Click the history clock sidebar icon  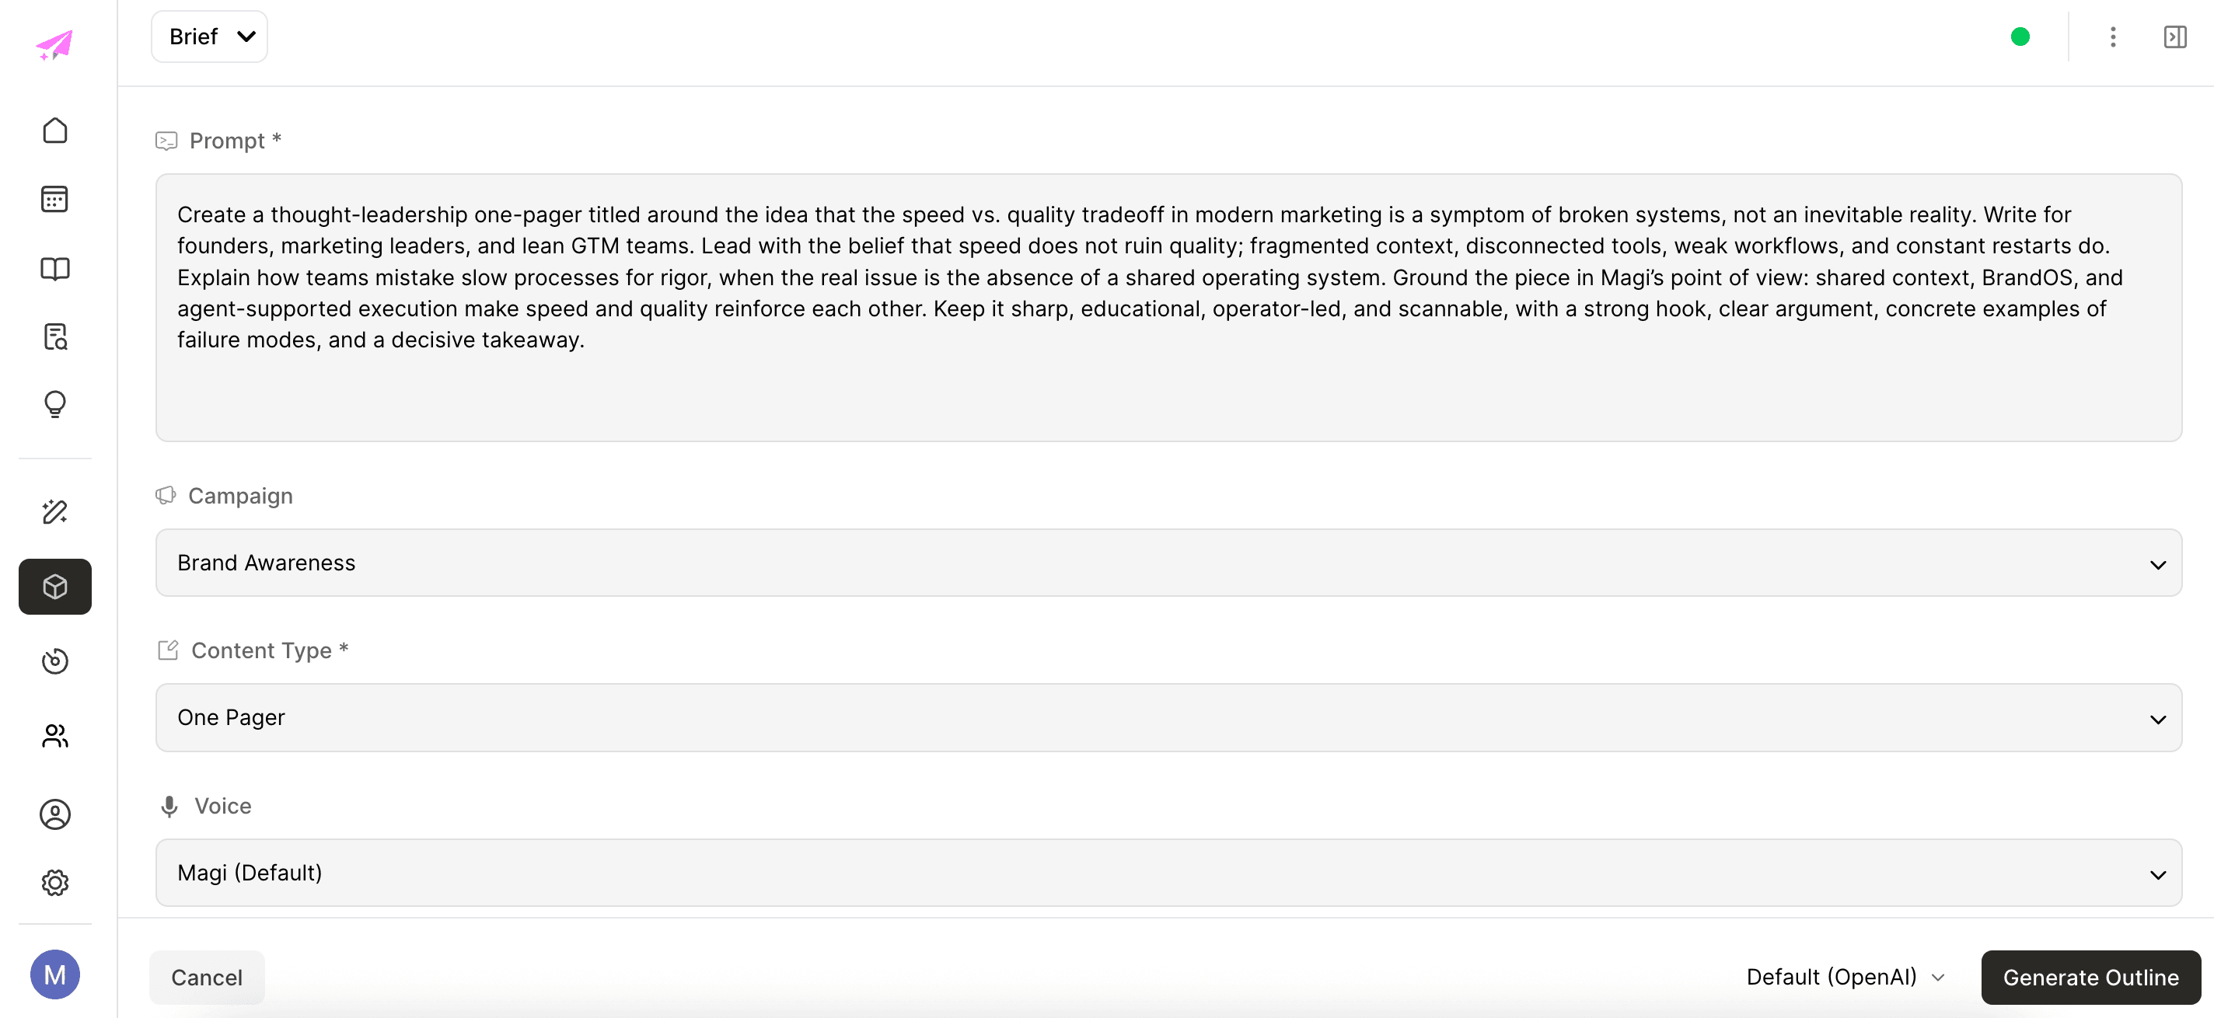pyautogui.click(x=55, y=661)
